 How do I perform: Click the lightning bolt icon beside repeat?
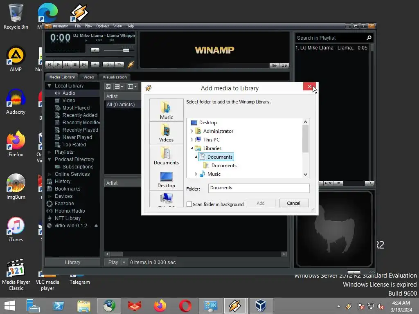pos(131,64)
